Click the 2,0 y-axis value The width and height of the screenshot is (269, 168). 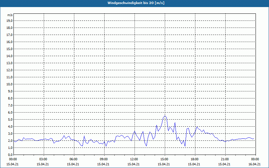click(10, 140)
